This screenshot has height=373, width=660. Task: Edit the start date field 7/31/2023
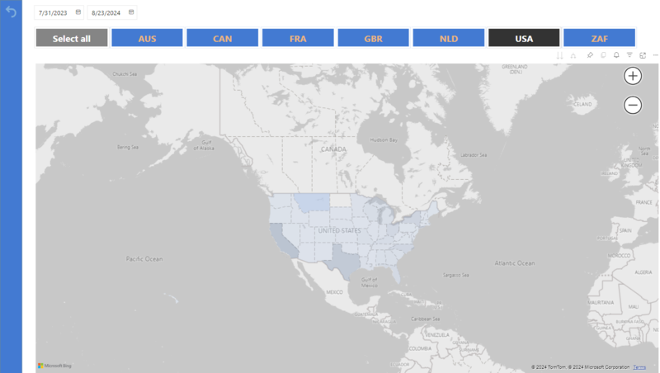click(x=53, y=13)
